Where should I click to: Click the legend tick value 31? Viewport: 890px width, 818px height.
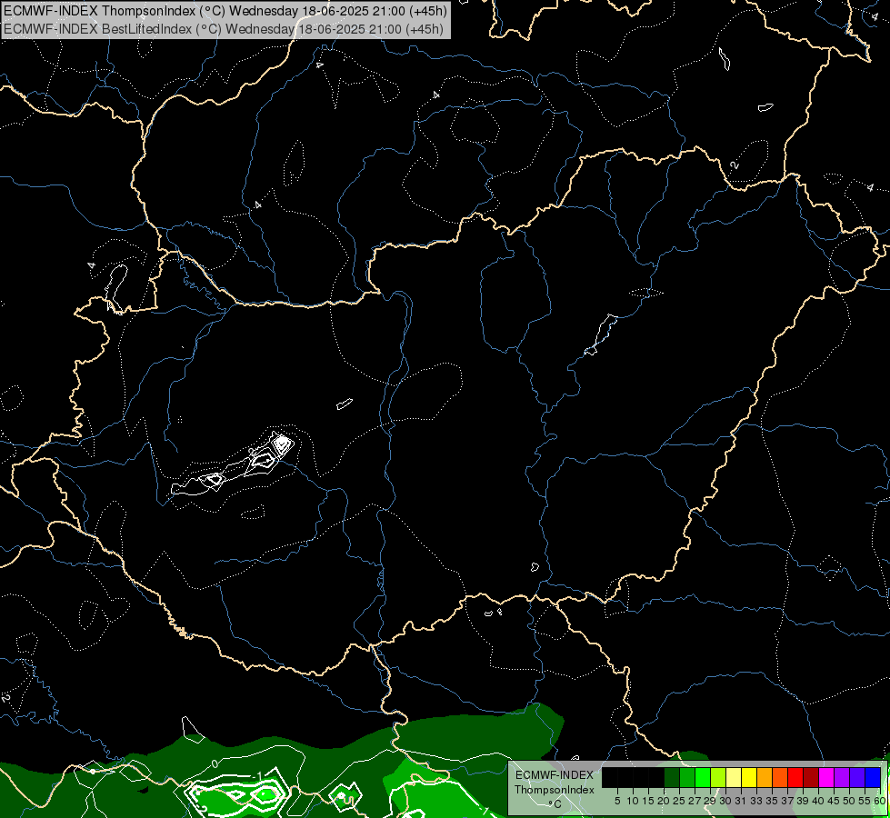click(x=741, y=801)
